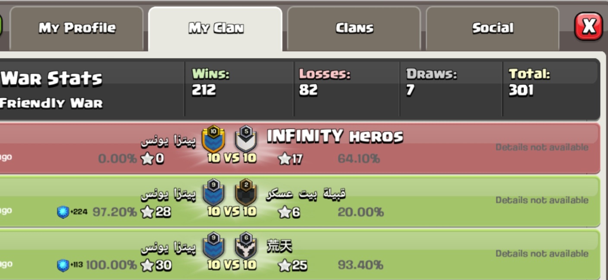Click the Losses 82 stat box
Image resolution: width=608 pixels, height=280 pixels.
pos(347,89)
